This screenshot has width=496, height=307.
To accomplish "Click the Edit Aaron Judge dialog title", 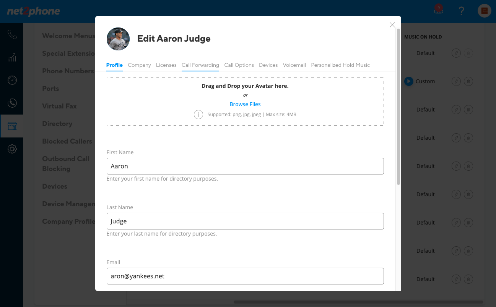I will pos(174,39).
